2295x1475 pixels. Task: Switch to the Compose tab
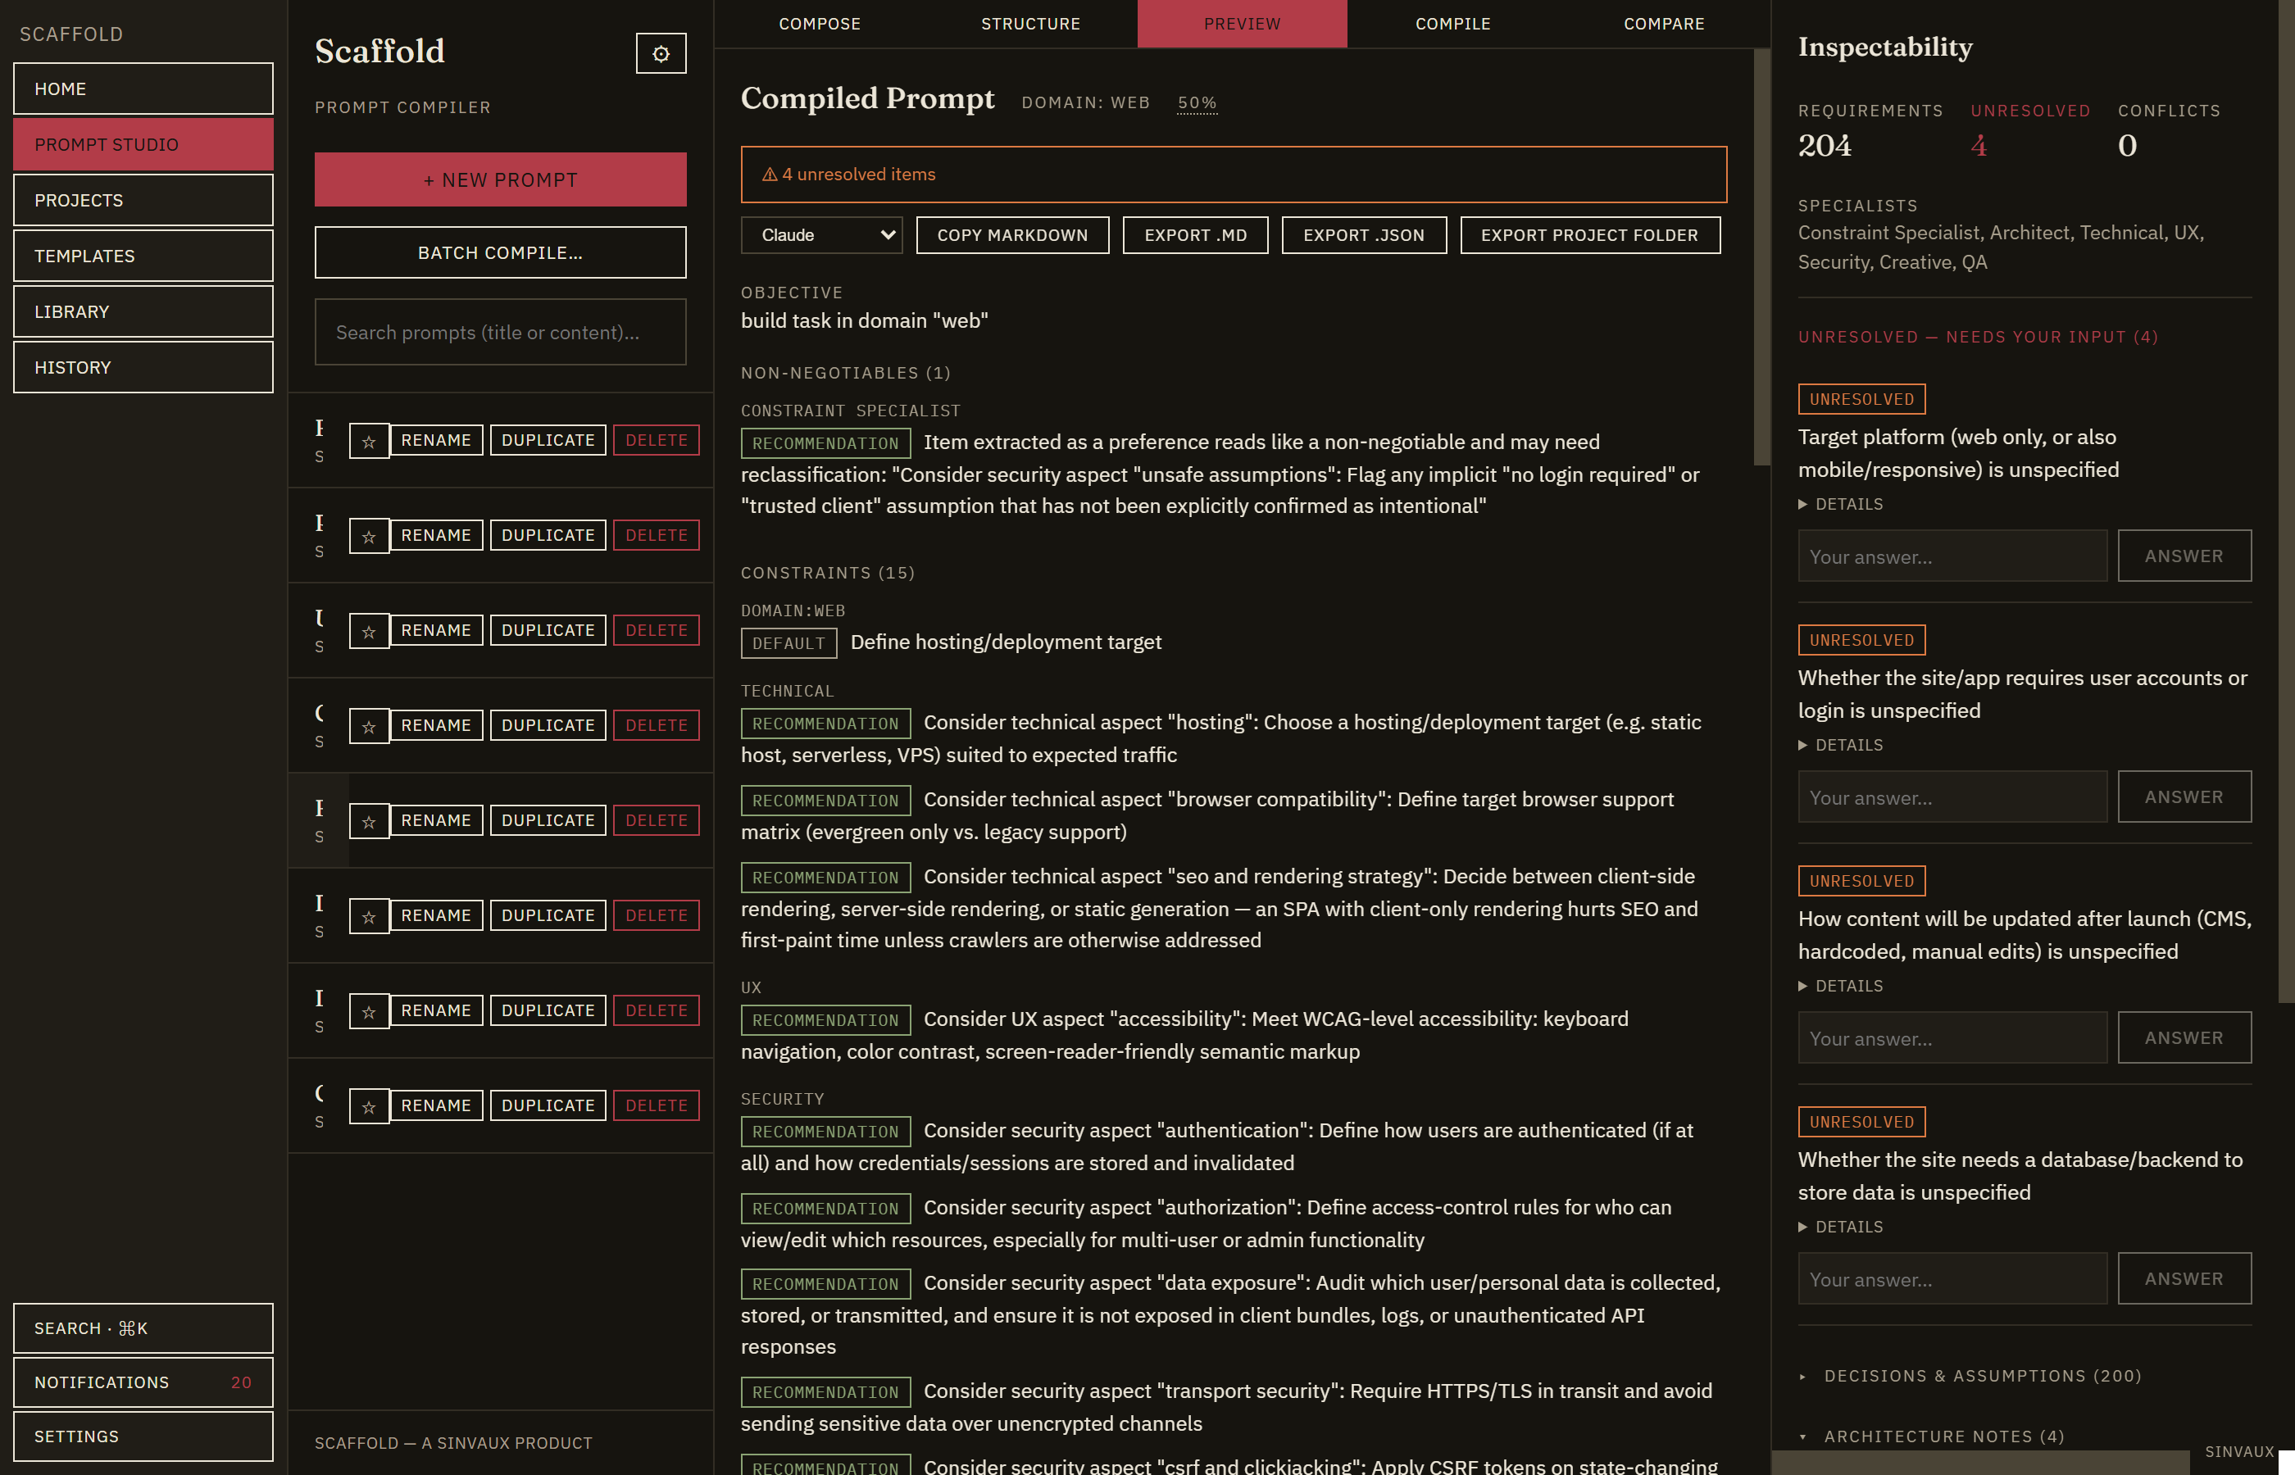point(820,23)
